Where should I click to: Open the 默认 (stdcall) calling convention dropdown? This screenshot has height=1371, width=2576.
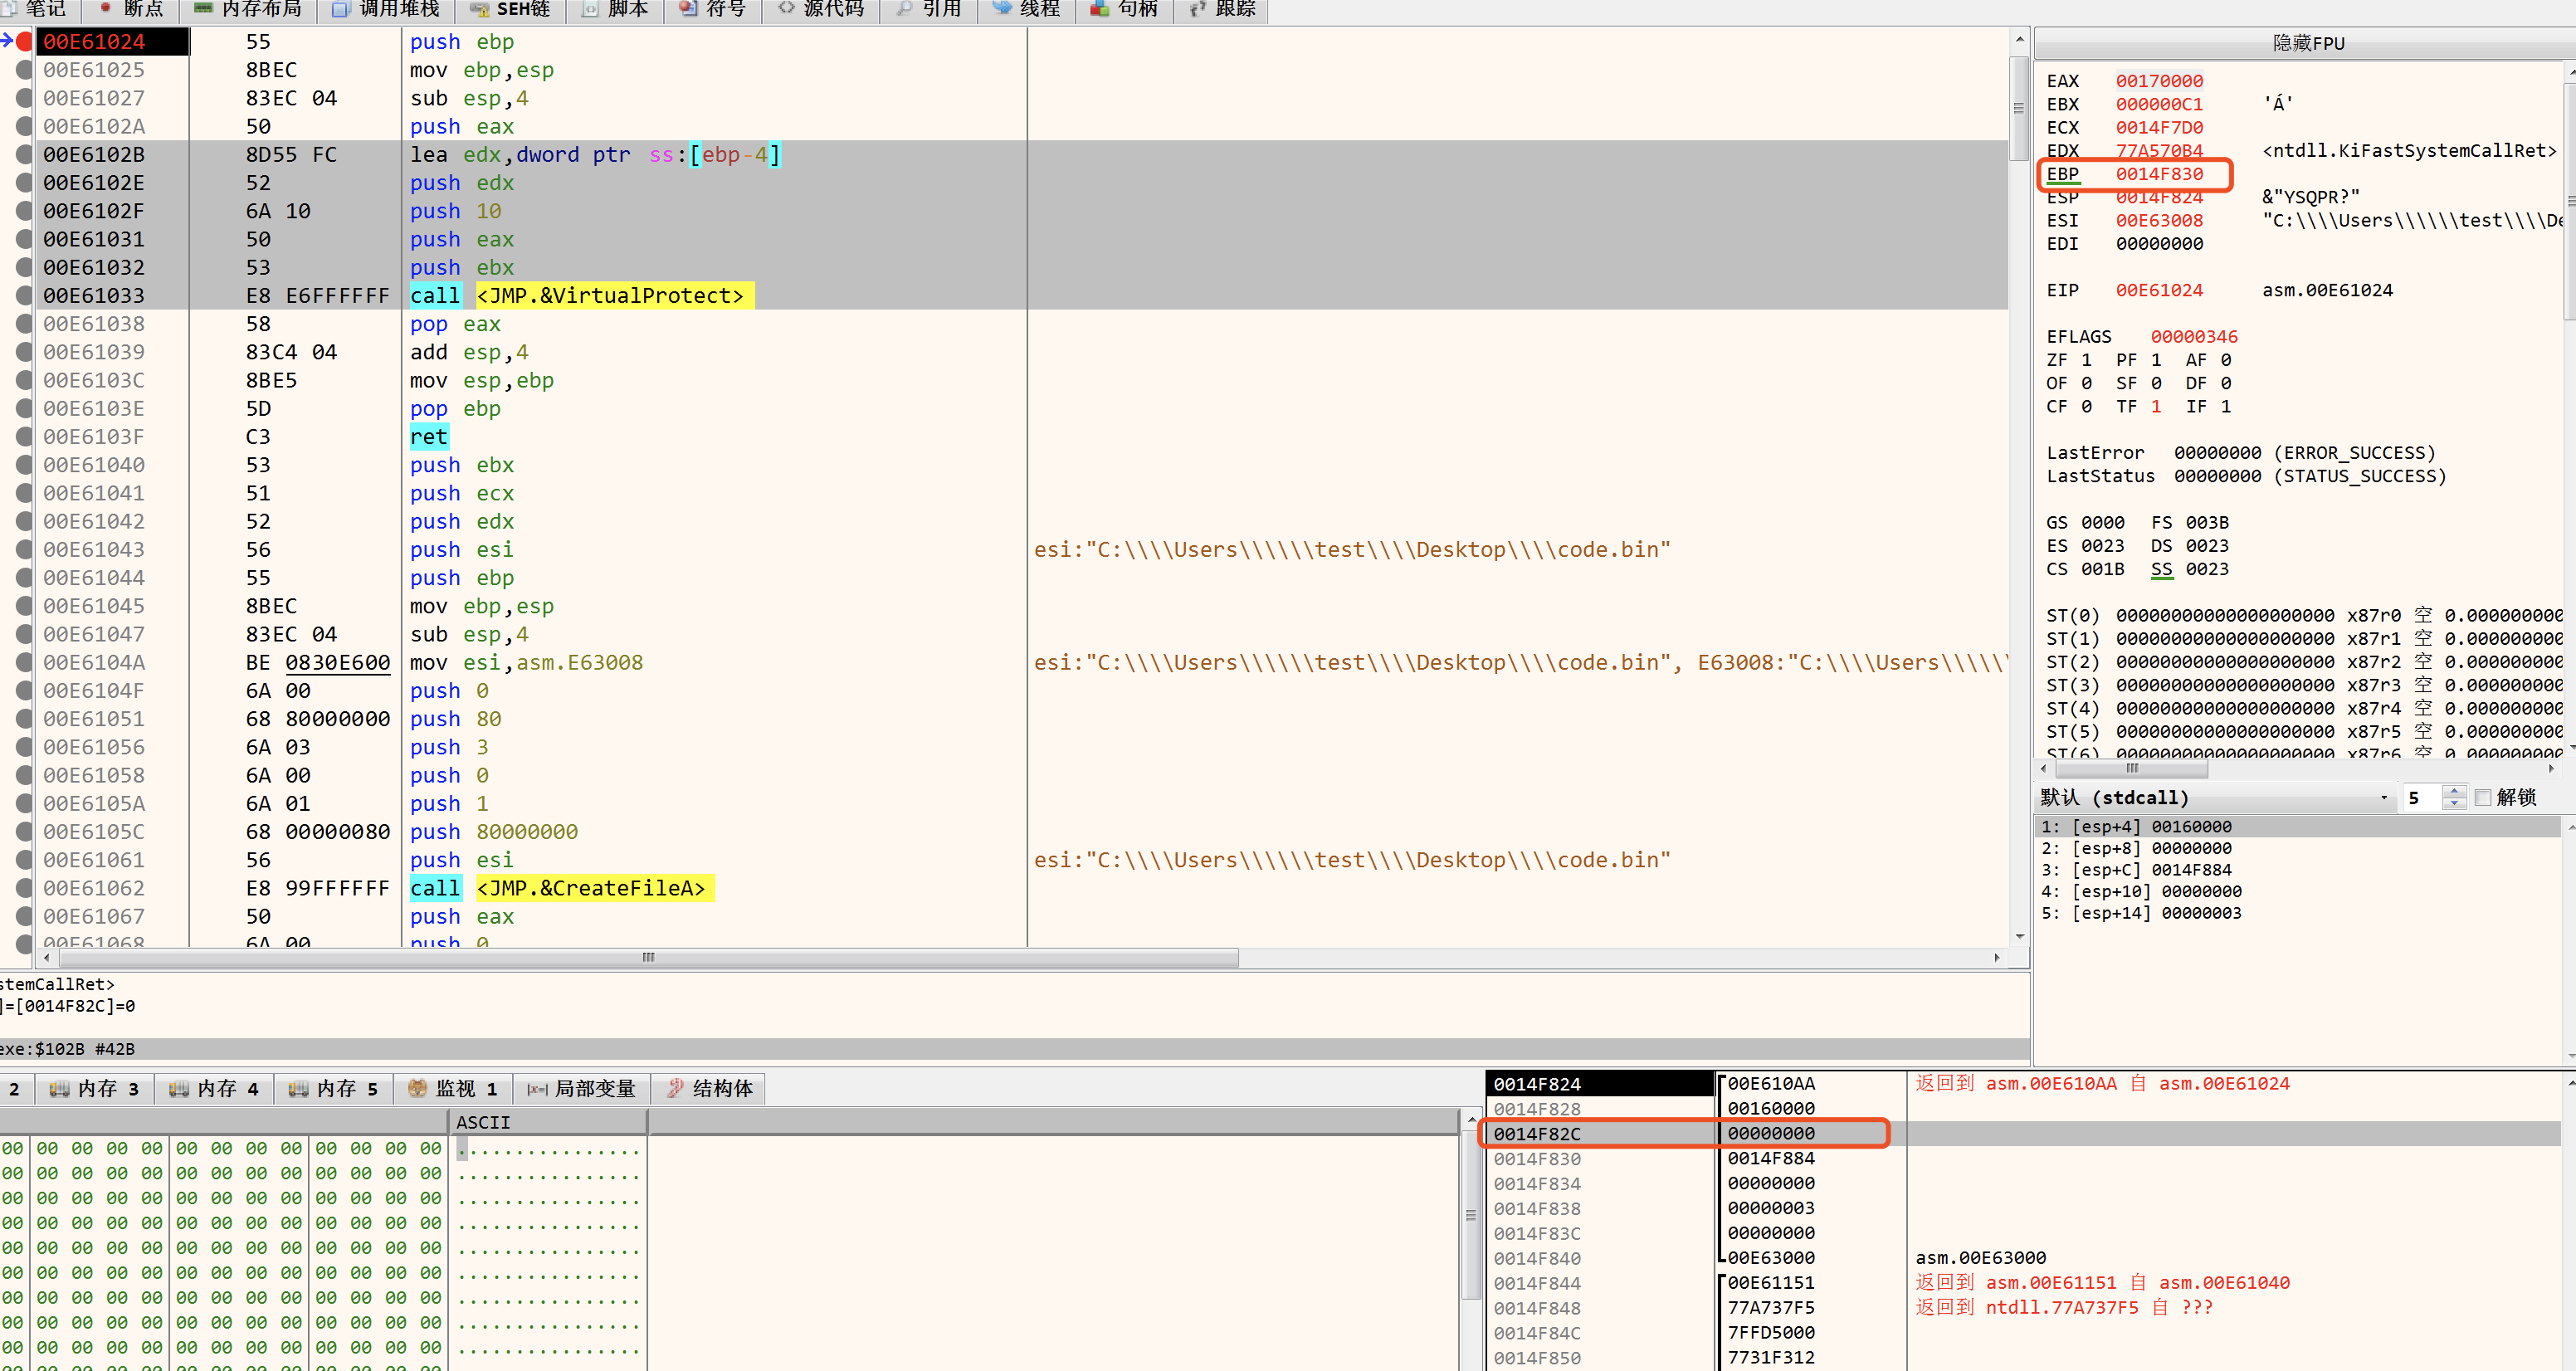point(2216,797)
